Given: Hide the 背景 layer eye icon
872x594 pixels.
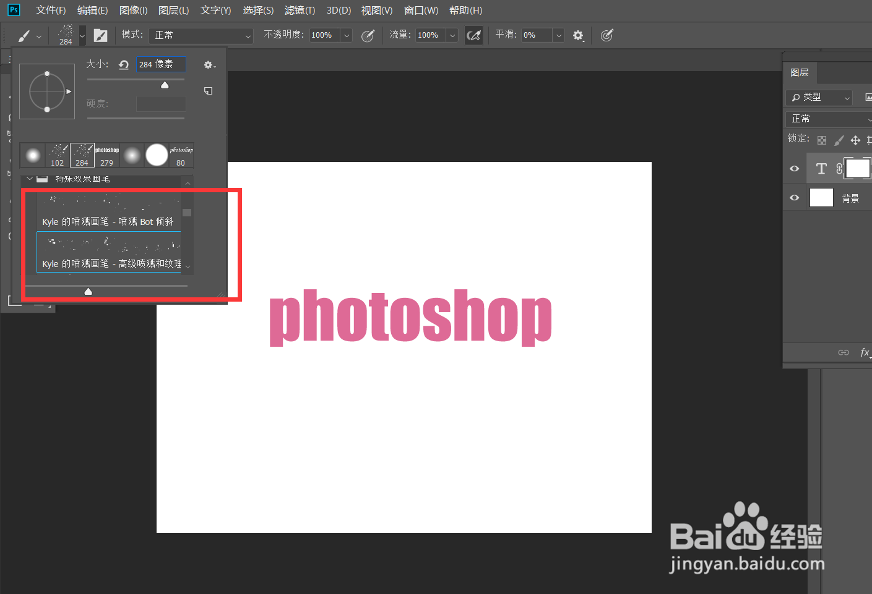Looking at the screenshot, I should [x=795, y=198].
